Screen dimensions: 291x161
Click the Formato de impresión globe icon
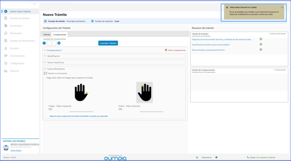[92, 21]
